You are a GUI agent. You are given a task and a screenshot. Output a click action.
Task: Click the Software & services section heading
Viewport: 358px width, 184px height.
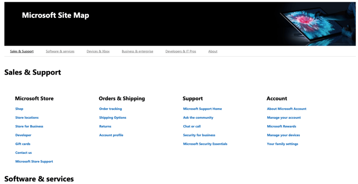[39, 179]
